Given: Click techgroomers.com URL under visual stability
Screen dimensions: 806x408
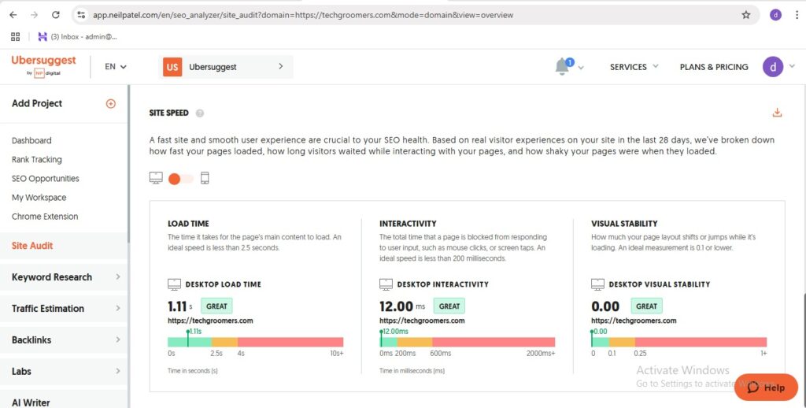Looking at the screenshot, I should point(634,321).
